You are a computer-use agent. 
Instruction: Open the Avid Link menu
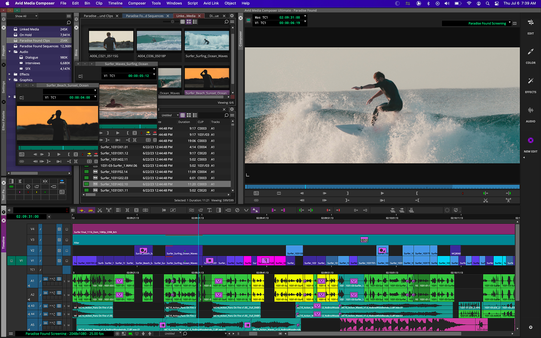click(x=211, y=3)
